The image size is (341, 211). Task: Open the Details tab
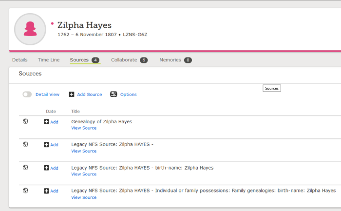[x=19, y=60]
